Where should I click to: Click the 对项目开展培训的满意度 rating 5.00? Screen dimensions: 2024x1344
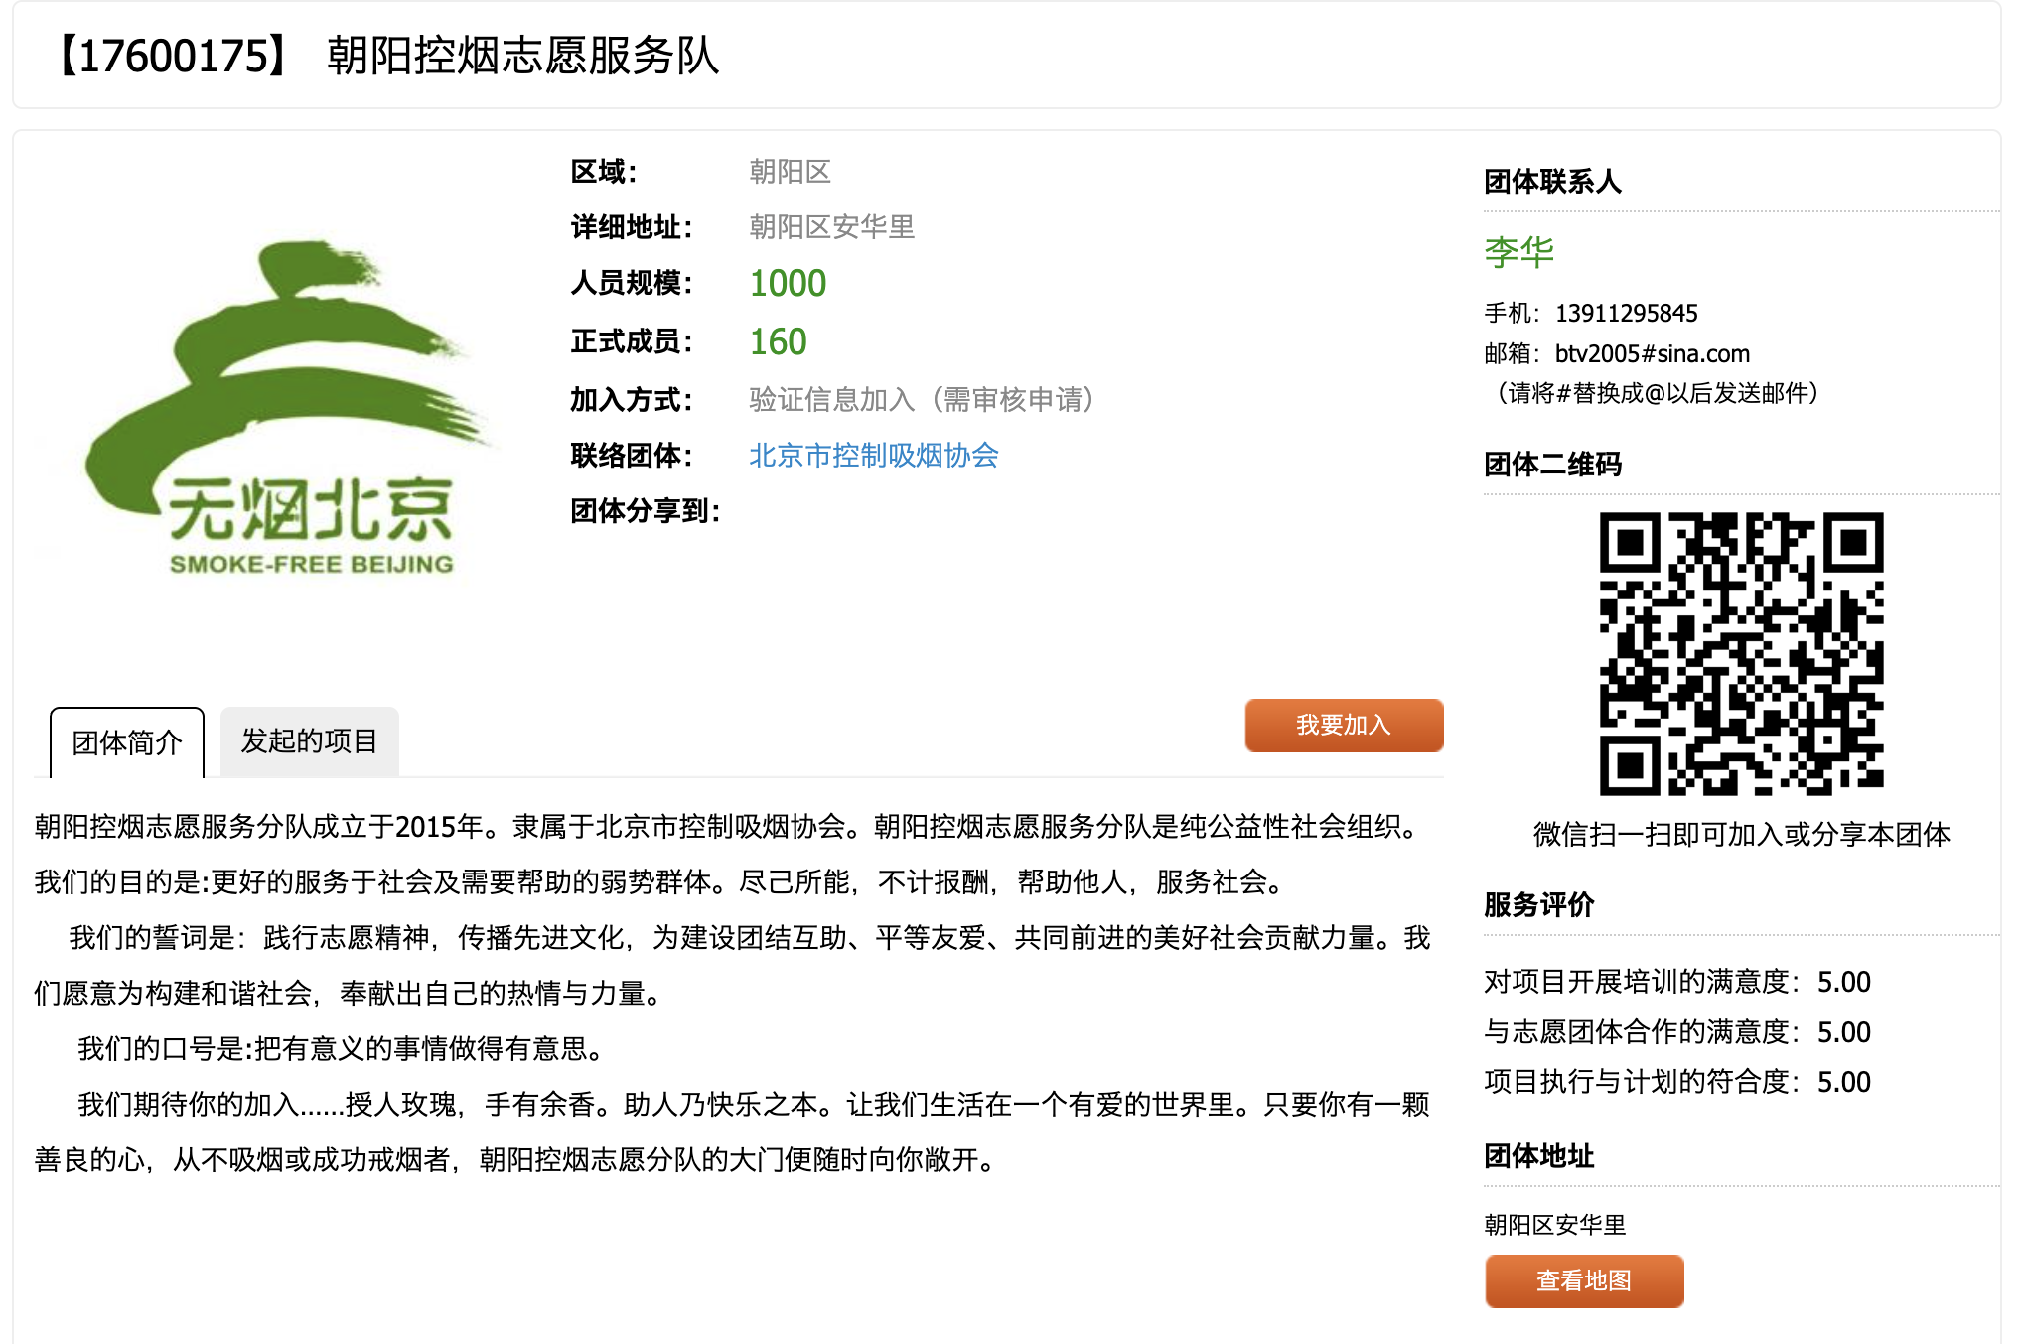pyautogui.click(x=1843, y=982)
